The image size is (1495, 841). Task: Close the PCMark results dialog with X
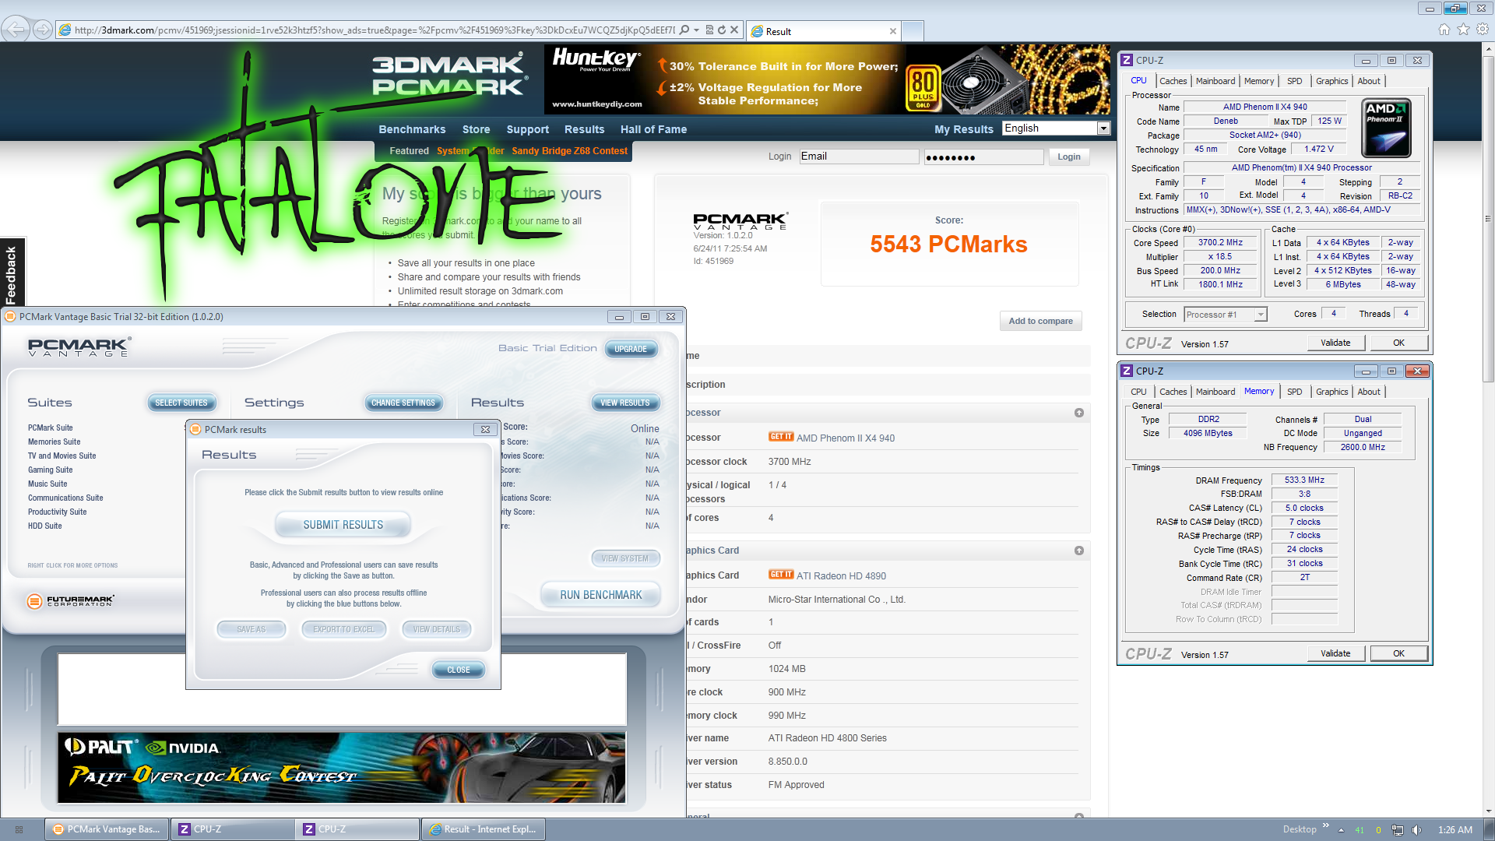[x=485, y=429]
